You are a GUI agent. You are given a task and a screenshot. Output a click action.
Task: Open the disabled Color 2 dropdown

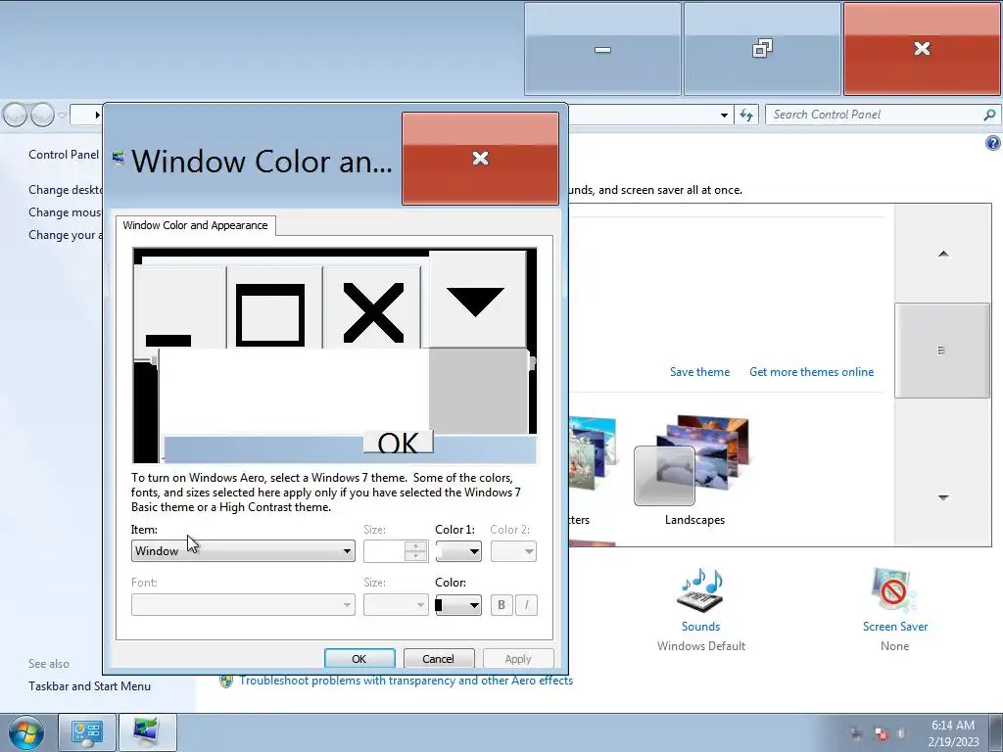[x=513, y=551]
